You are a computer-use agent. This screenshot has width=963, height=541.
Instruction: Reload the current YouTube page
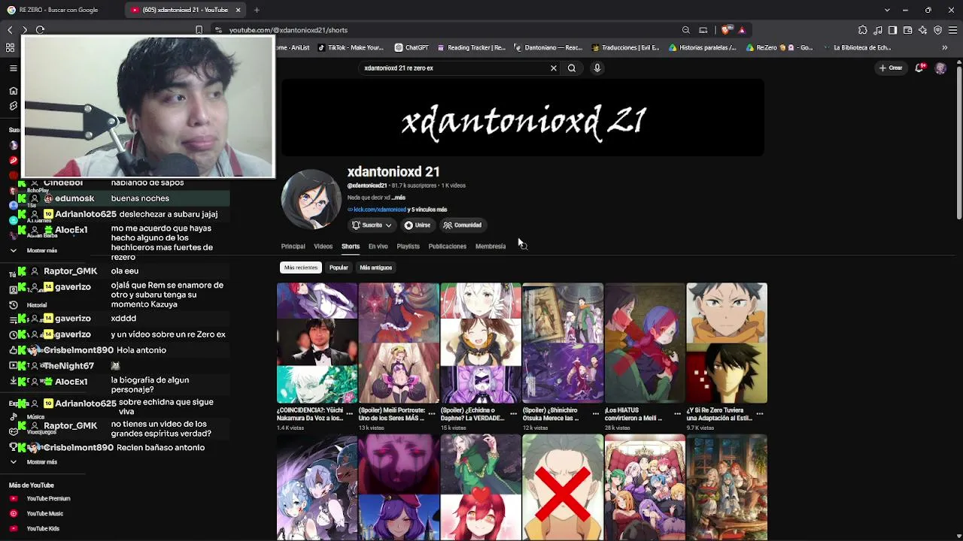(x=40, y=30)
